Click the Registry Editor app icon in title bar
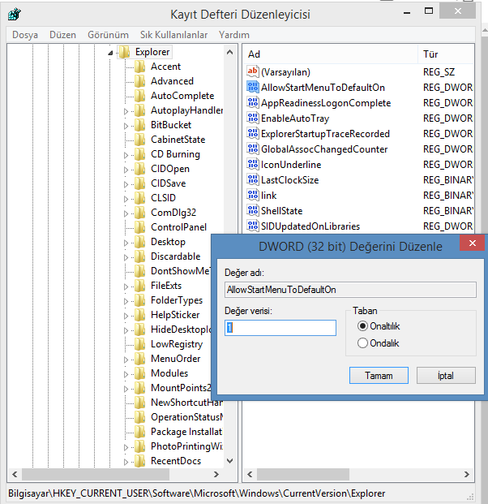The width and height of the screenshot is (488, 504). [15, 14]
